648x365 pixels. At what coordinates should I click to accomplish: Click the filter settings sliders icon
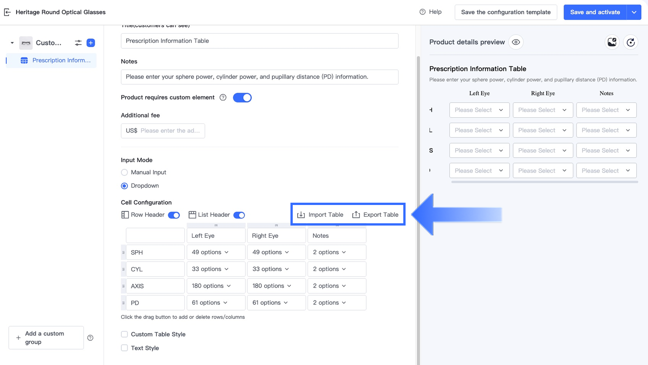pos(78,43)
